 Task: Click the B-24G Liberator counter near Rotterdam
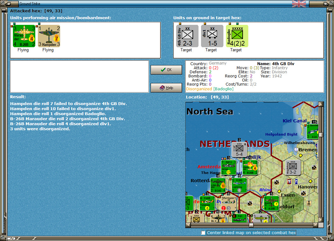click(x=218, y=185)
